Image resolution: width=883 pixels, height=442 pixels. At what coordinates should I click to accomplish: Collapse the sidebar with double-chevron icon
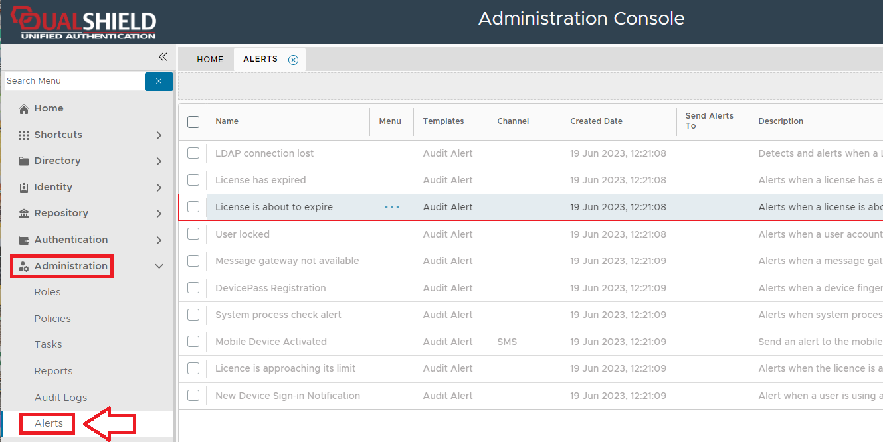162,57
